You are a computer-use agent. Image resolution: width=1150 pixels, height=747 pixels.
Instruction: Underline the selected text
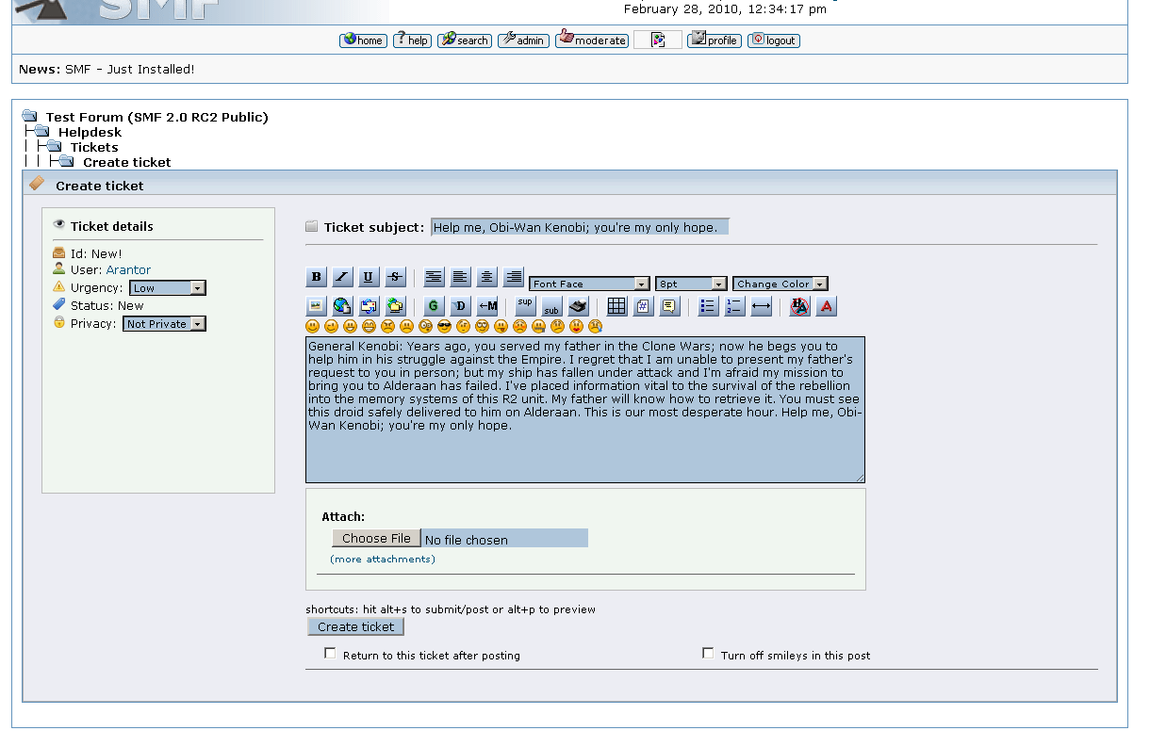tap(369, 277)
